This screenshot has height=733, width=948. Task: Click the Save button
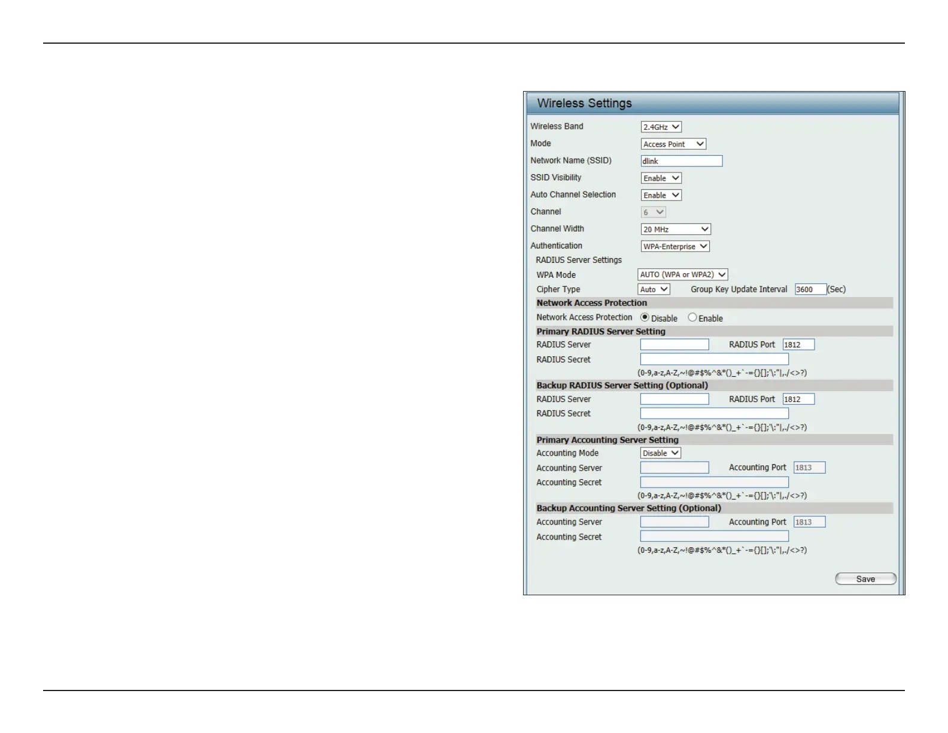(865, 578)
